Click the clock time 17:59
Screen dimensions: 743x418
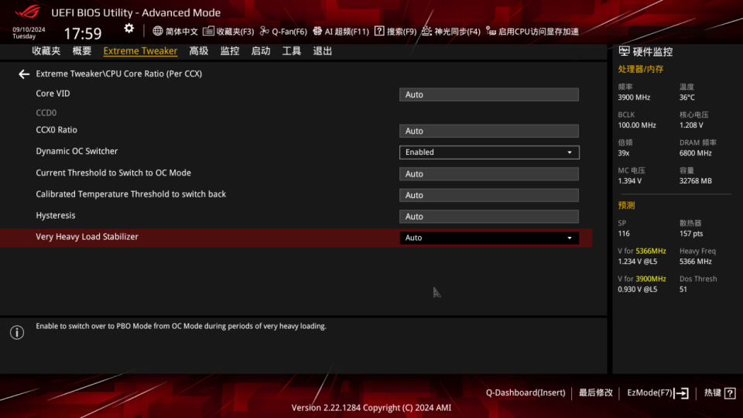[83, 33]
